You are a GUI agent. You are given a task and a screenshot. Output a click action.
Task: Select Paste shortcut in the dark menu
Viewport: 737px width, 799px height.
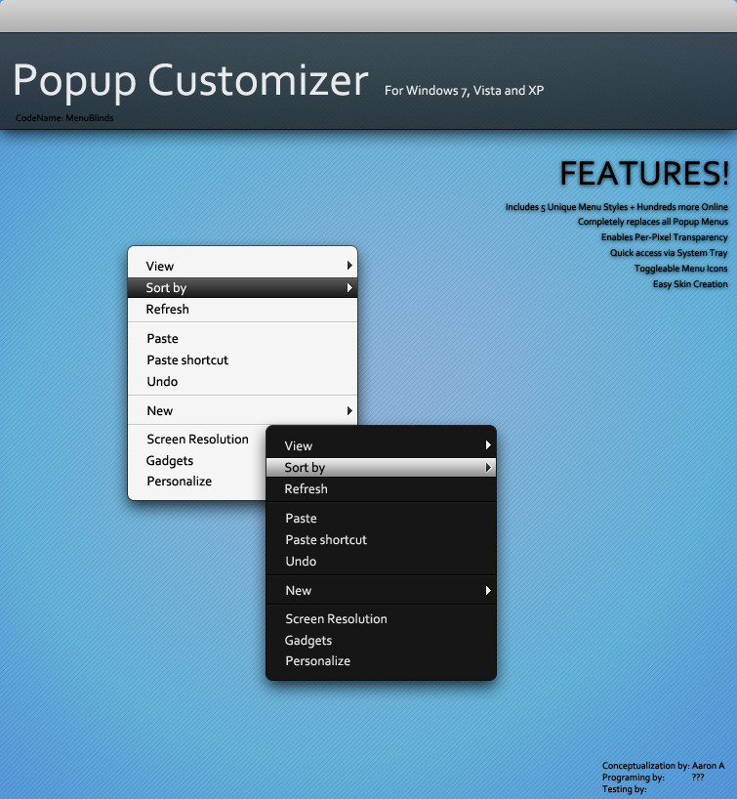[381, 539]
